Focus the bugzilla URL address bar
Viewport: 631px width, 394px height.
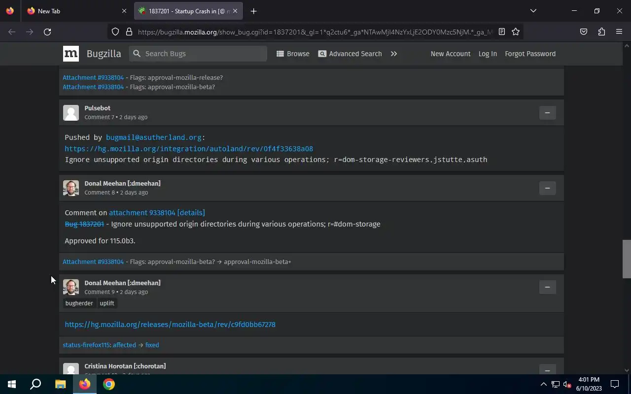[x=315, y=32]
